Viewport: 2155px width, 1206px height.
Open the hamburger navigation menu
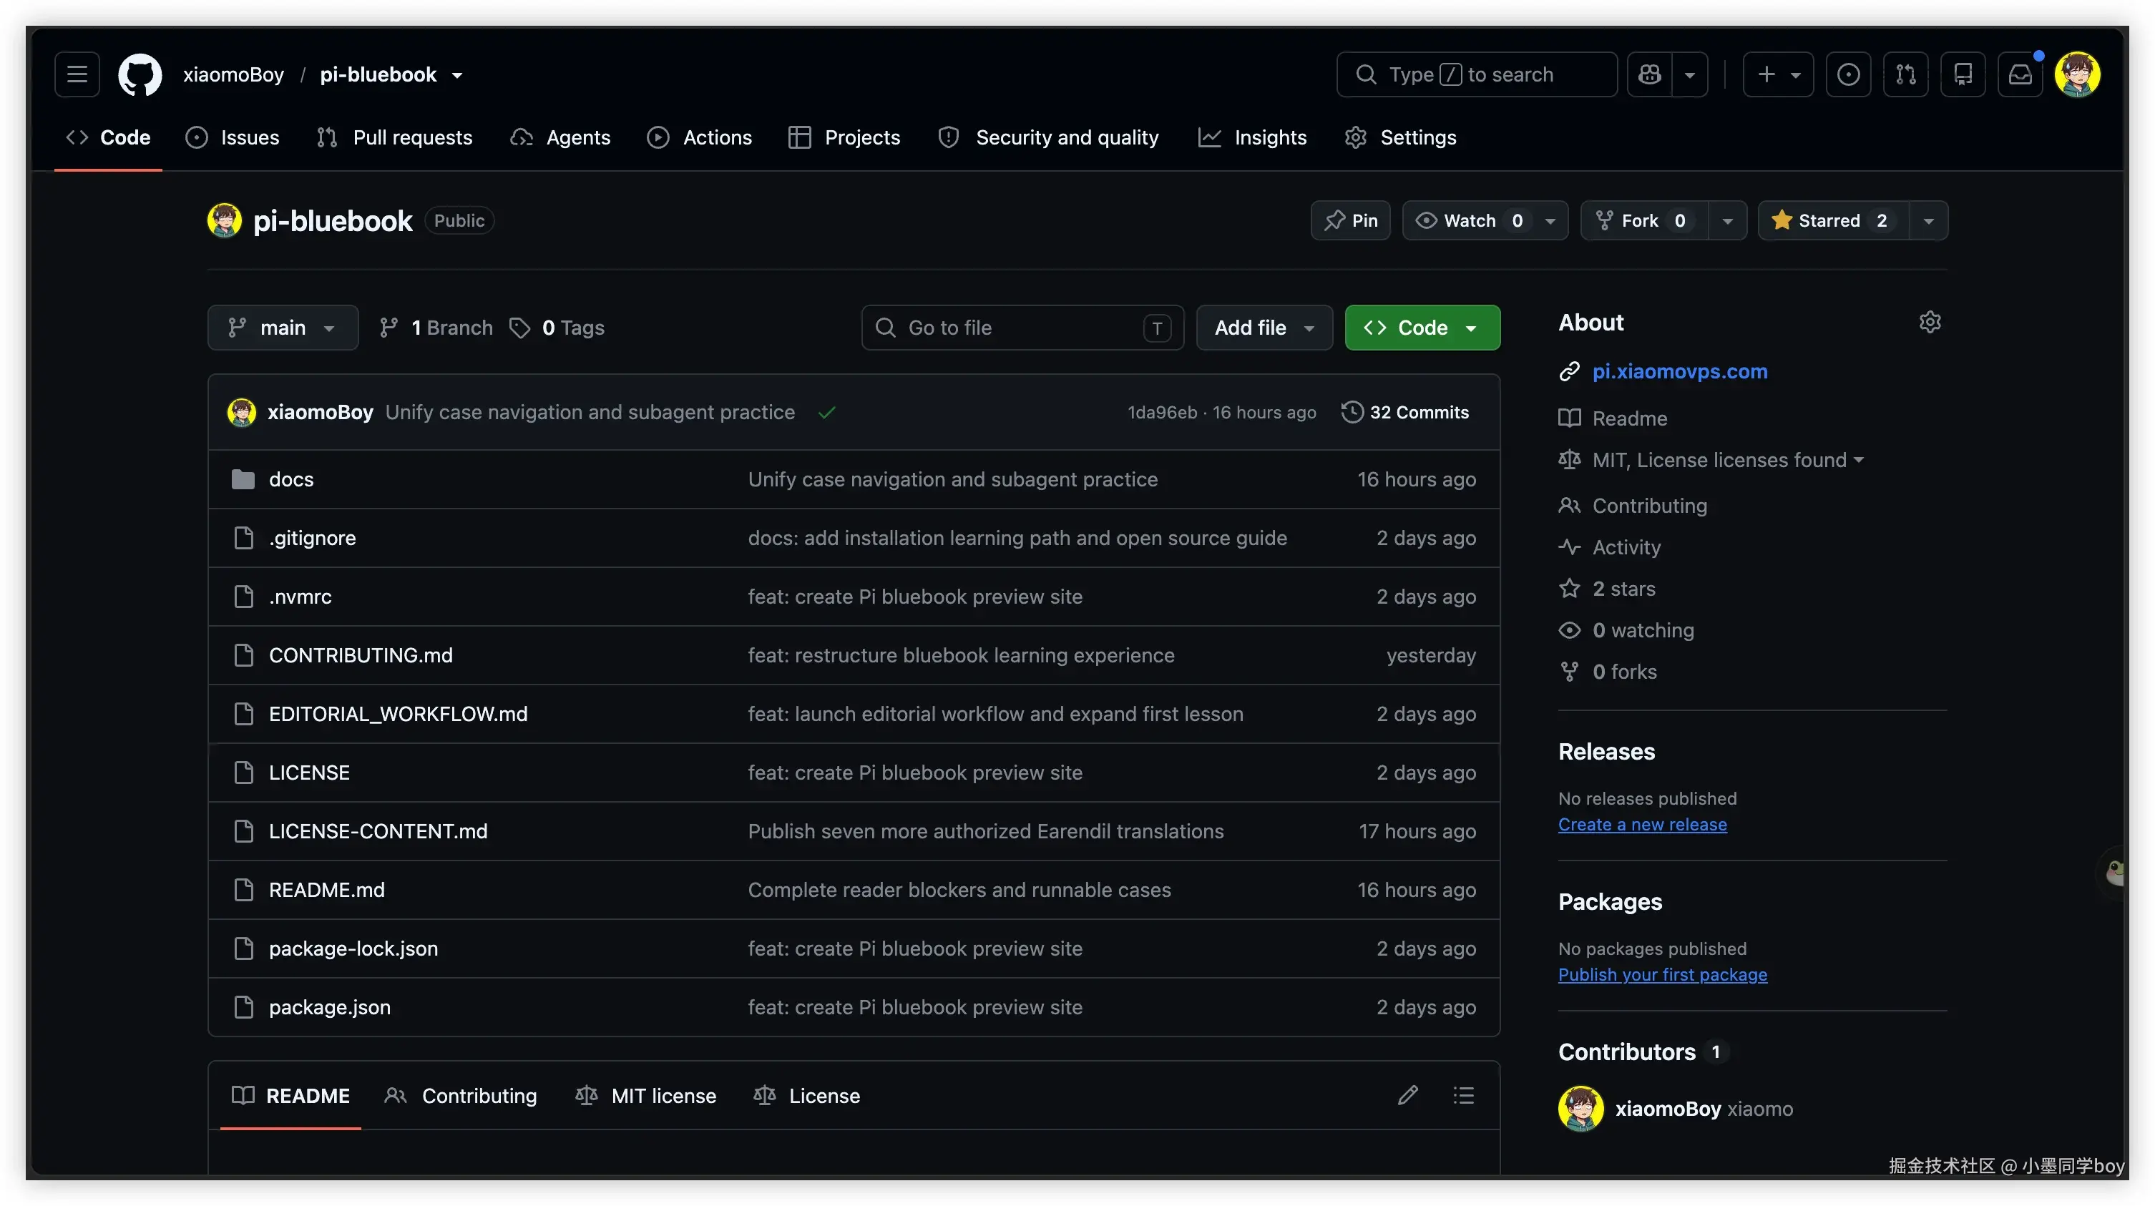[77, 74]
